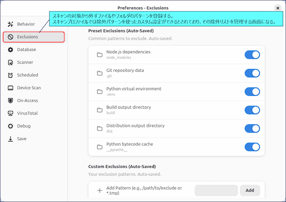286x202 pixels.
Task: Click the Exclusions prohibited-circle icon
Action: pyautogui.click(x=10, y=37)
